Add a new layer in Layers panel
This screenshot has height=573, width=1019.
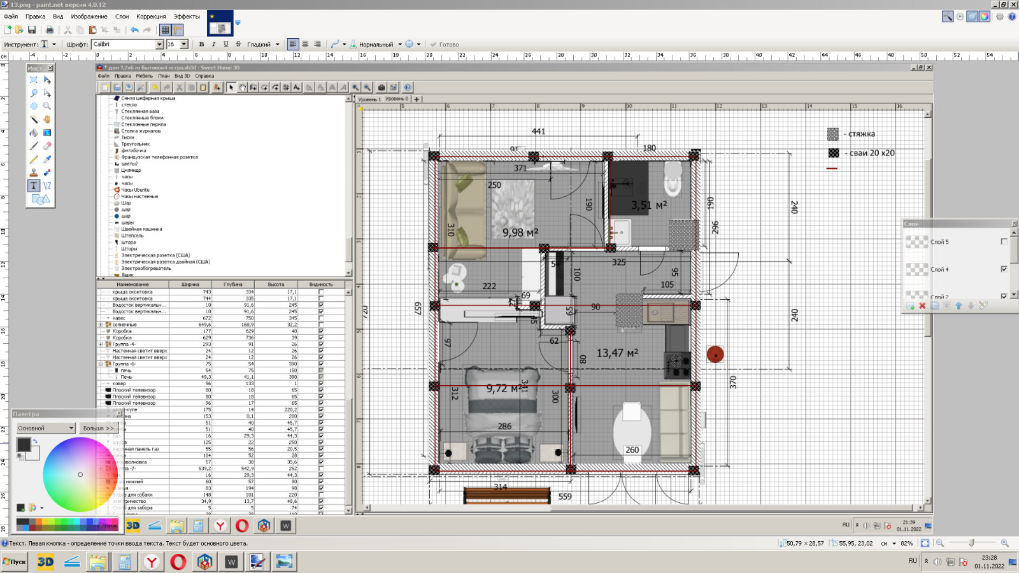point(910,306)
